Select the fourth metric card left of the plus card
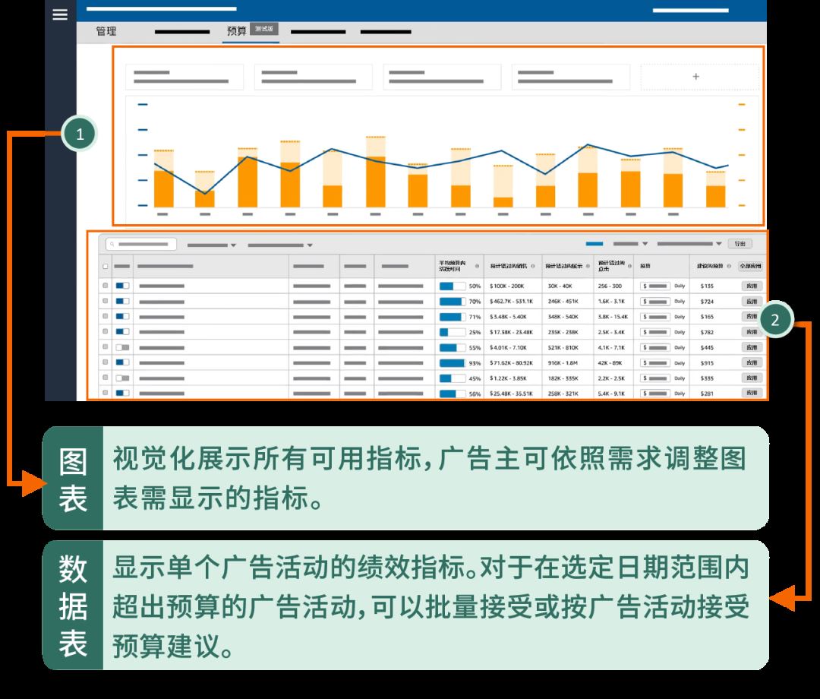The image size is (820, 699). (x=570, y=77)
